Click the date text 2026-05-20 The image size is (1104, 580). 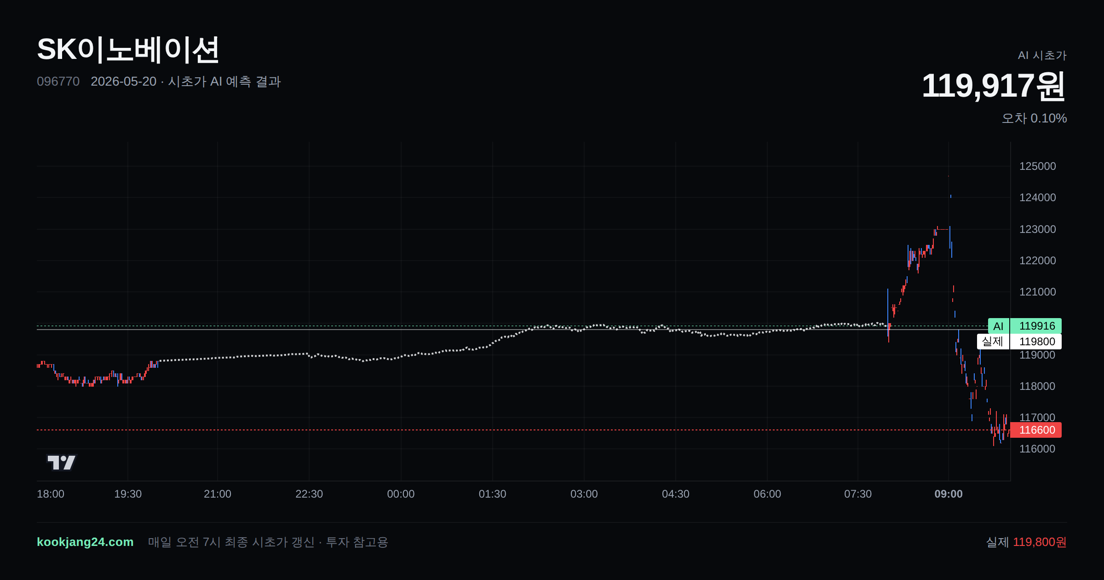coord(124,81)
